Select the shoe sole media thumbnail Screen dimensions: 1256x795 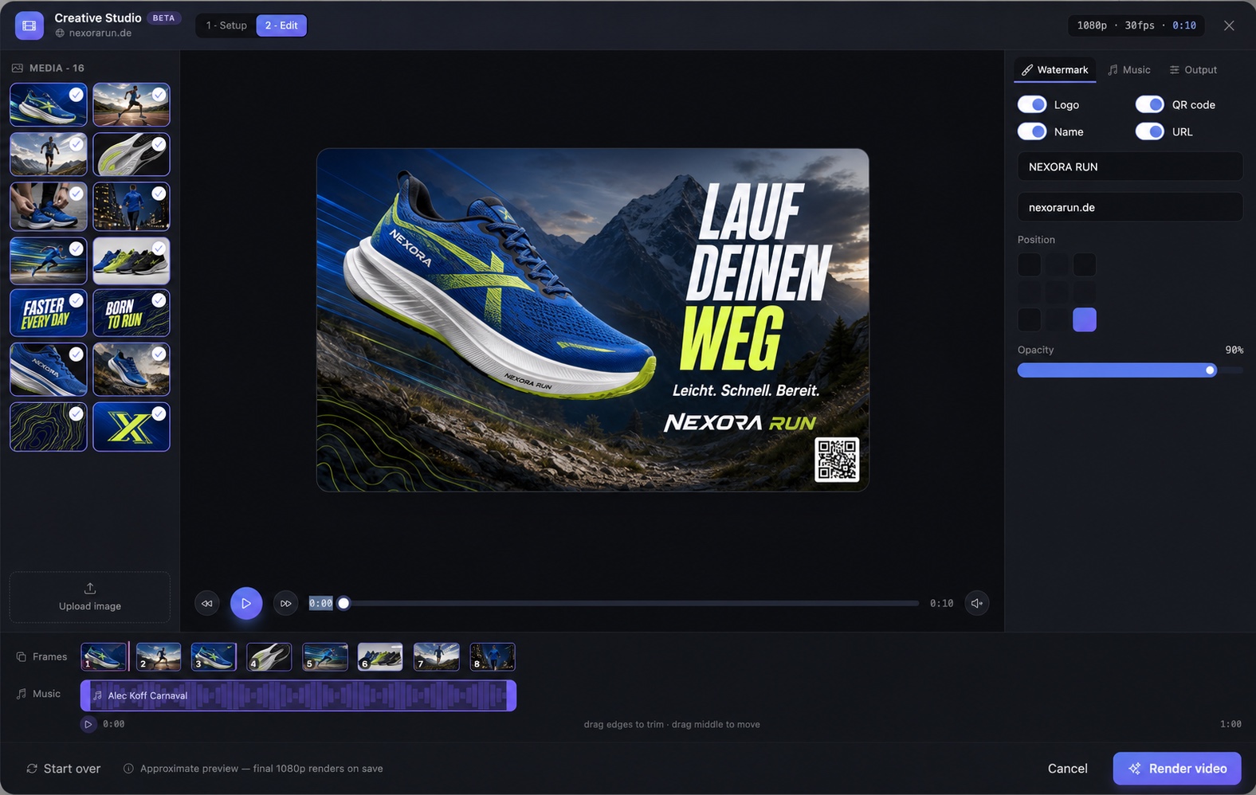[x=131, y=154]
